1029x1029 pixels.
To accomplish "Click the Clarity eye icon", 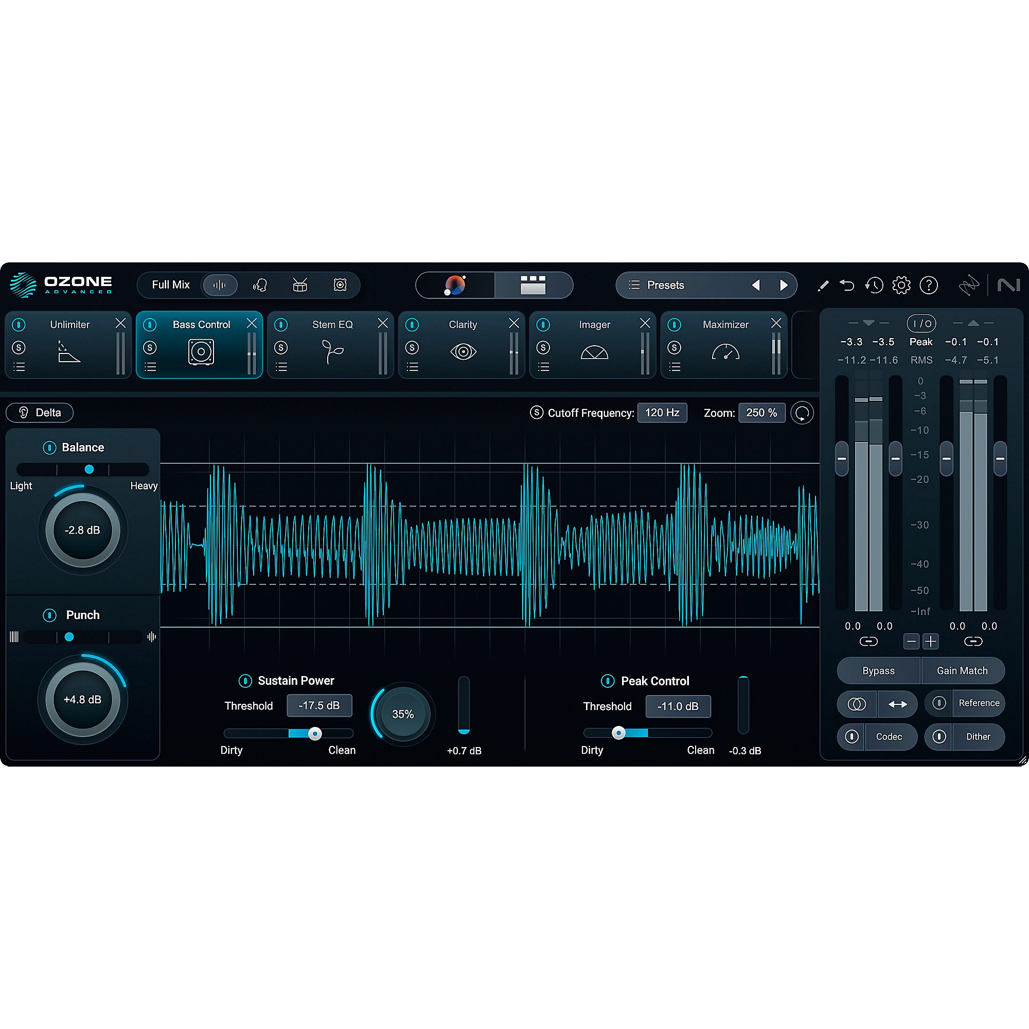I will 463,351.
